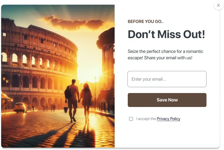The height and width of the screenshot is (150, 224).
Task: Click the 'Don't Miss Out!' headline
Action: pyautogui.click(x=166, y=35)
